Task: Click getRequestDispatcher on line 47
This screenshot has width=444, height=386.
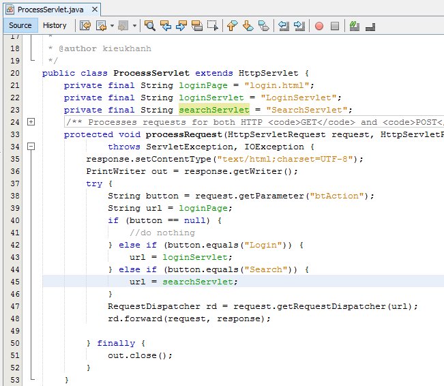Action: tap(331, 306)
